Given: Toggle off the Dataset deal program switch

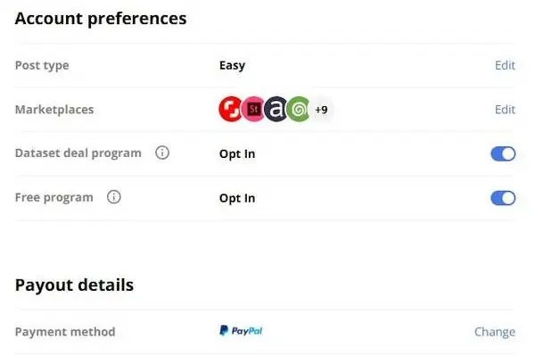Looking at the screenshot, I should tap(503, 154).
